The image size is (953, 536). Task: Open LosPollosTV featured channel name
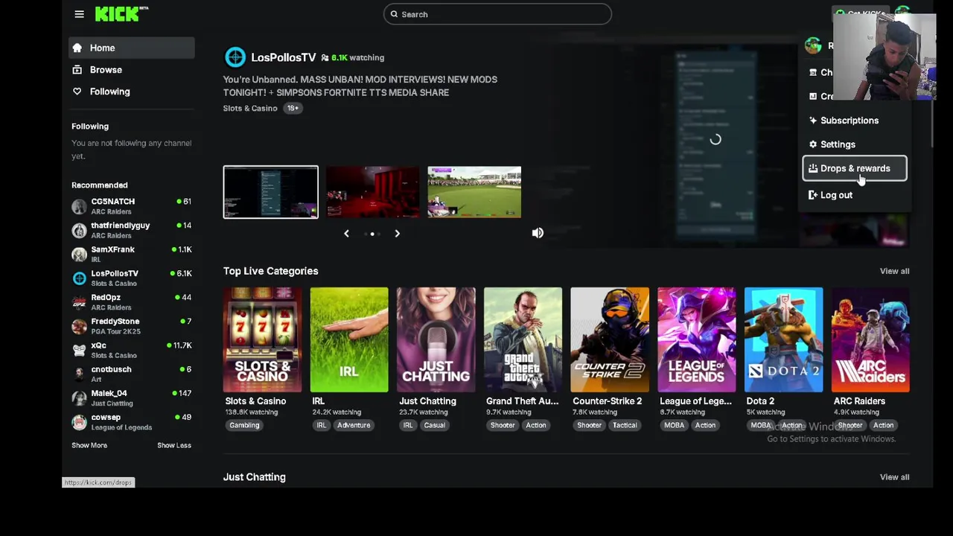[284, 57]
